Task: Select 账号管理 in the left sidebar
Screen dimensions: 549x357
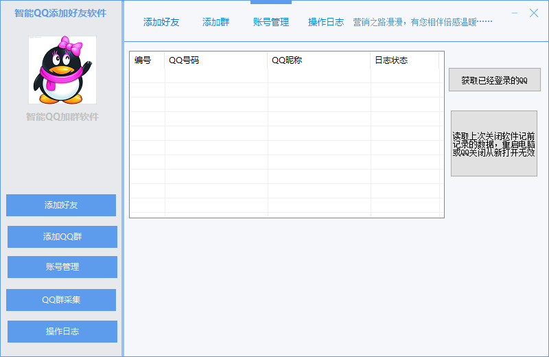Action: pyautogui.click(x=62, y=267)
